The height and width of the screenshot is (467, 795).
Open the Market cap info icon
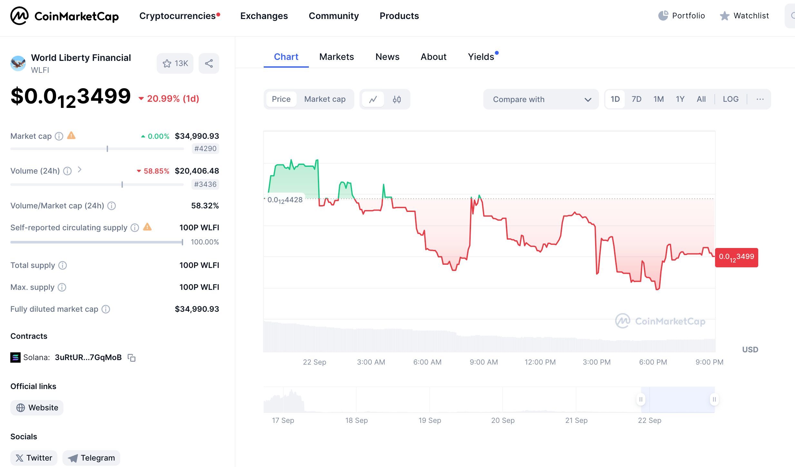59,136
